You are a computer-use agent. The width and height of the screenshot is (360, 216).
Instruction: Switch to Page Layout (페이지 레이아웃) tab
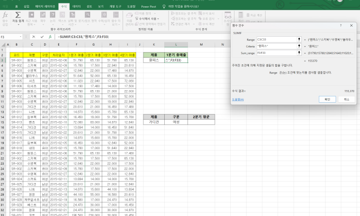[x=45, y=6]
